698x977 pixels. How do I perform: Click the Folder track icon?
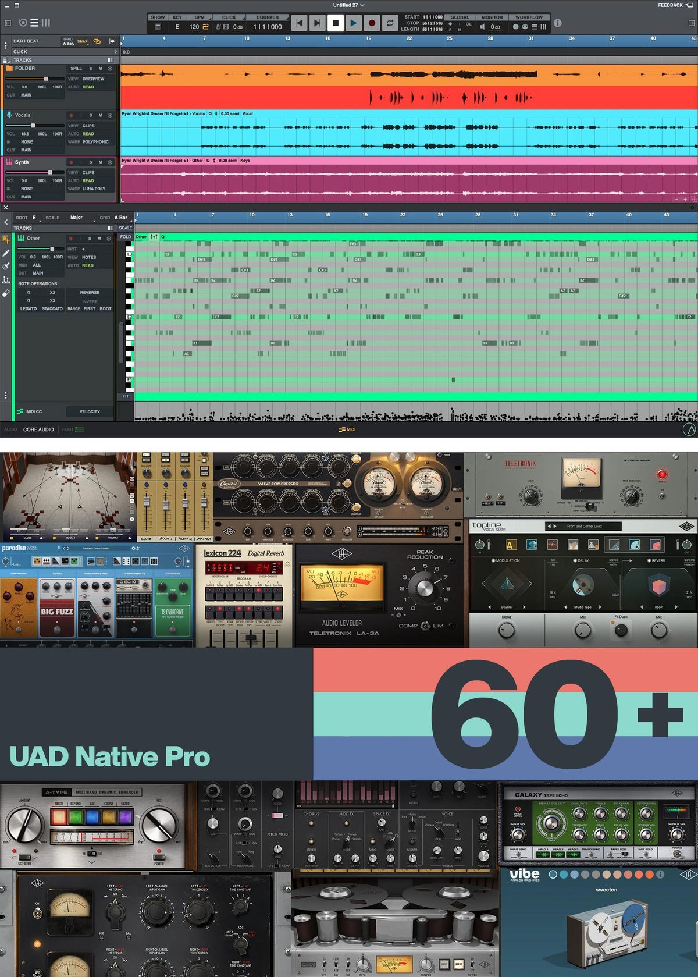click(x=9, y=69)
